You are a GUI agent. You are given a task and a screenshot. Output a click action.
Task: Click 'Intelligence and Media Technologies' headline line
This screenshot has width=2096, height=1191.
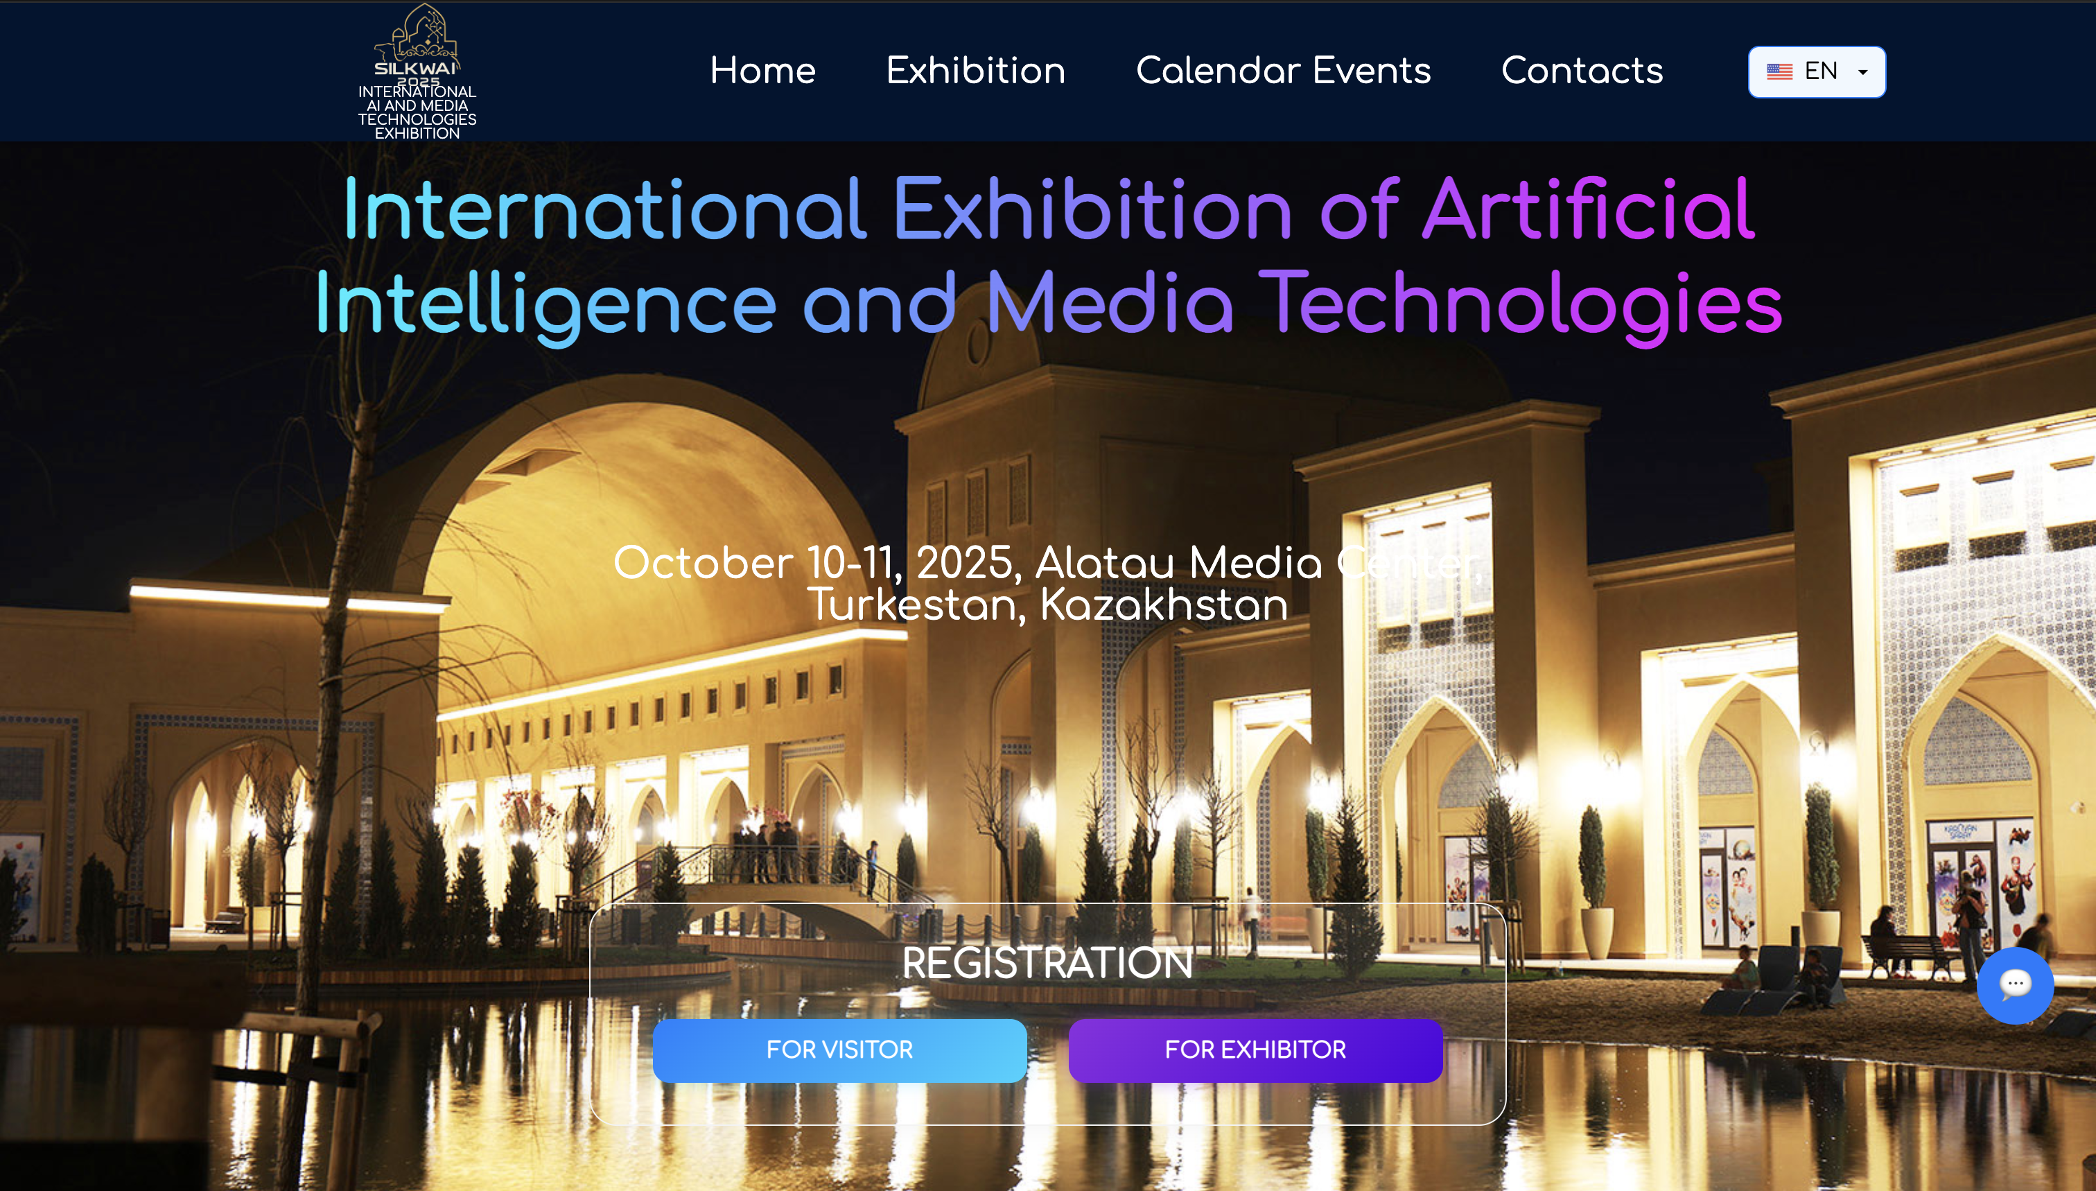(1049, 304)
